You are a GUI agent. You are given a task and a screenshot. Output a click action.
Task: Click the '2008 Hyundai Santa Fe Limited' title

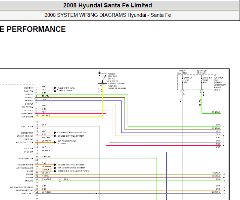tap(107, 5)
